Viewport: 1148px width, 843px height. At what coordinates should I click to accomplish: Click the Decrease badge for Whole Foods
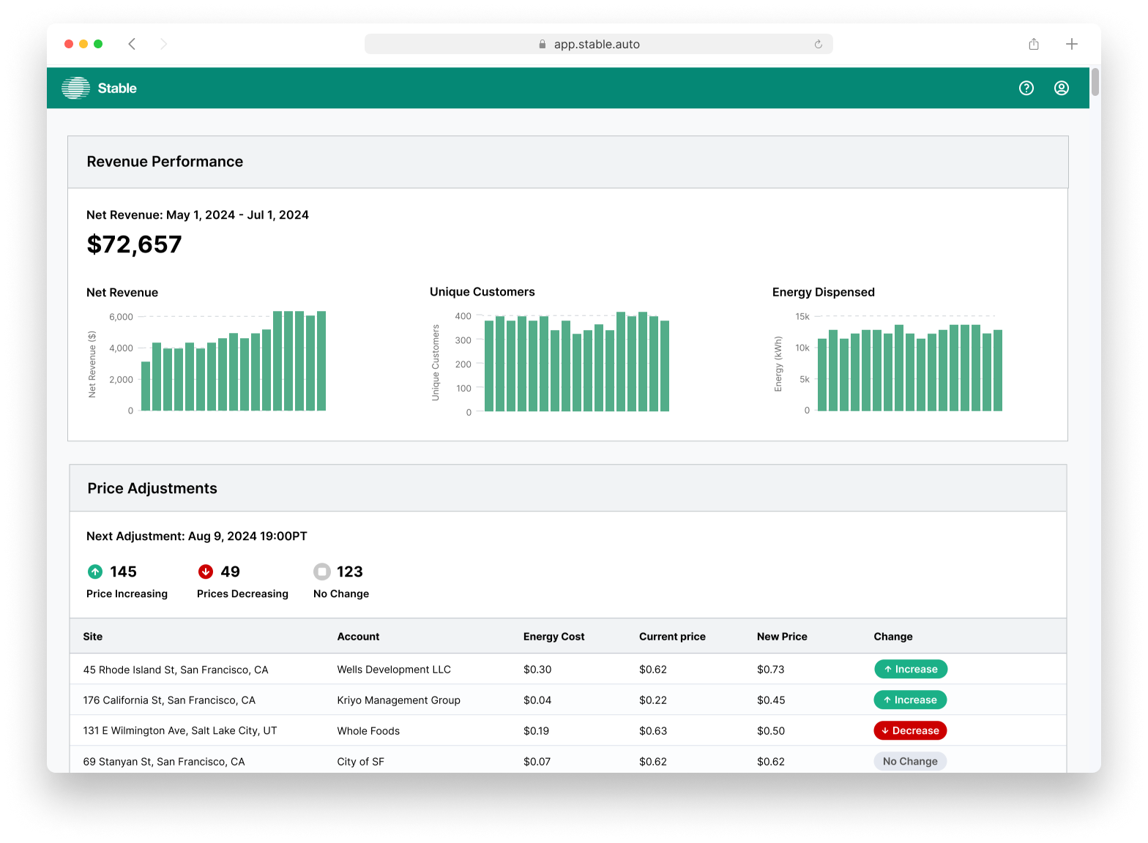click(910, 730)
